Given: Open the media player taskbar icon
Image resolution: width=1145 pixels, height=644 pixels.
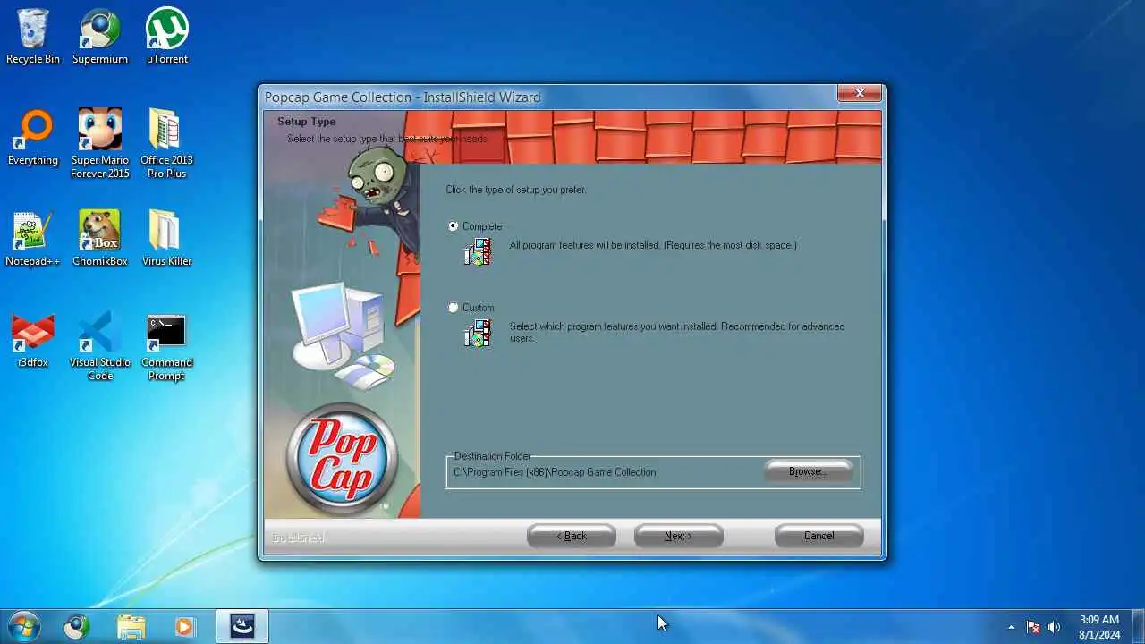Looking at the screenshot, I should click(x=184, y=626).
